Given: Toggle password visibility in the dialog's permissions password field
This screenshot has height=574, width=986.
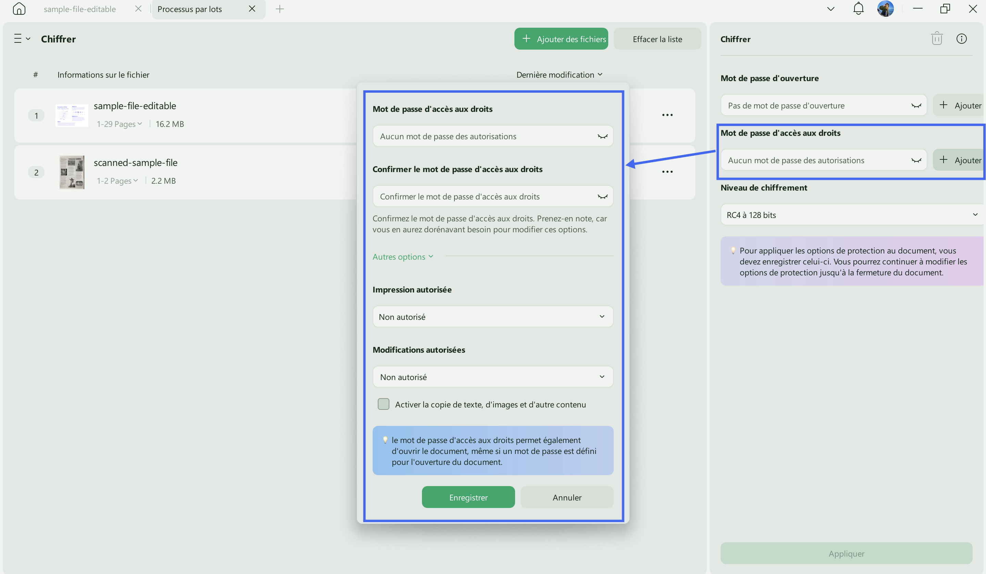Looking at the screenshot, I should coord(602,136).
